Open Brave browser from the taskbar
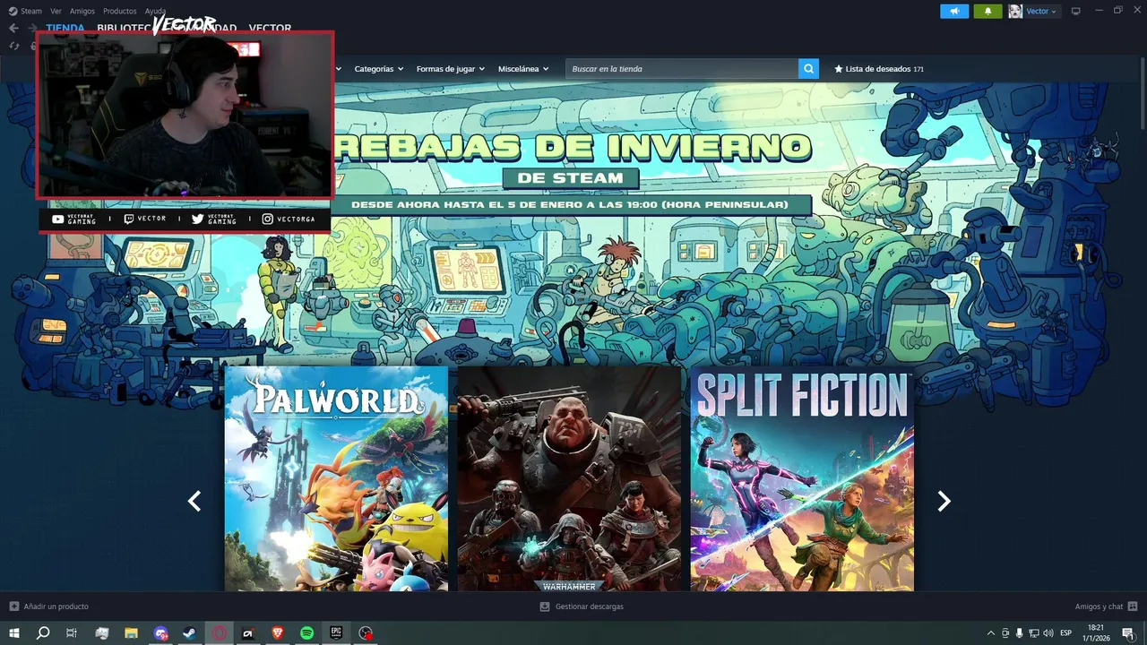 [x=277, y=633]
